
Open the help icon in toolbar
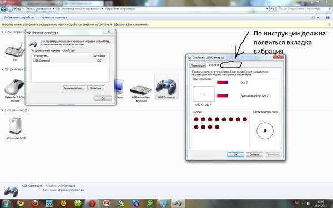[327, 17]
